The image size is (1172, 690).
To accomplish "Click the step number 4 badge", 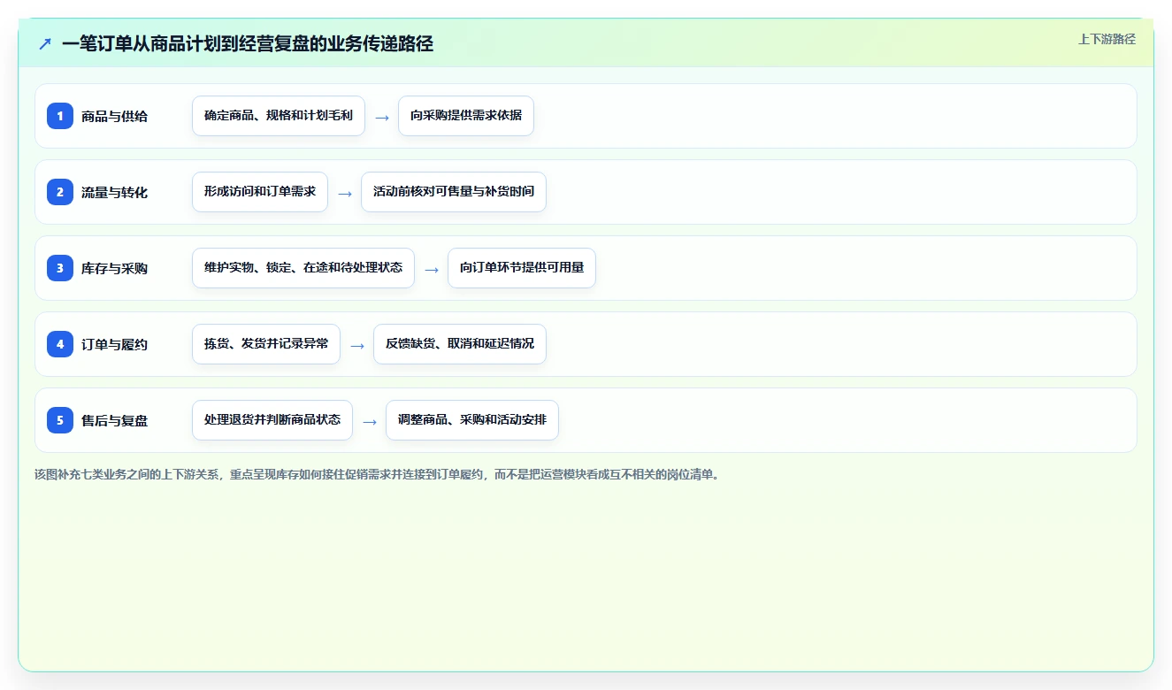I will point(60,343).
